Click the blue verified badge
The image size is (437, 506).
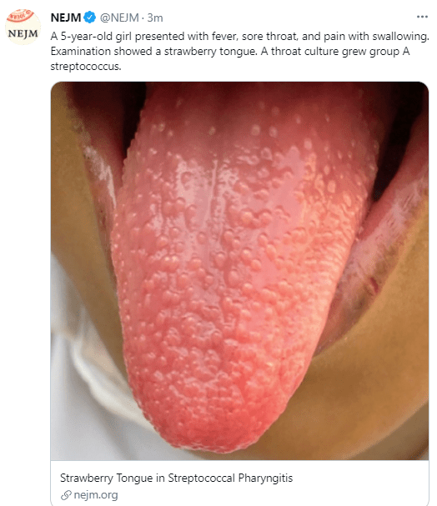[x=90, y=18]
